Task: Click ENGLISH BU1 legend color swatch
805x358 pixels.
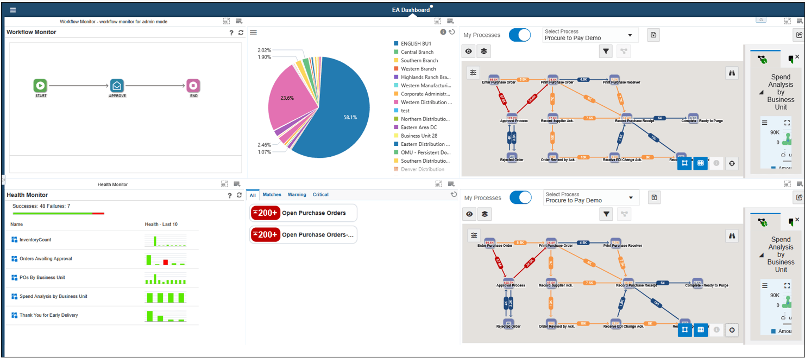Action: coord(395,43)
